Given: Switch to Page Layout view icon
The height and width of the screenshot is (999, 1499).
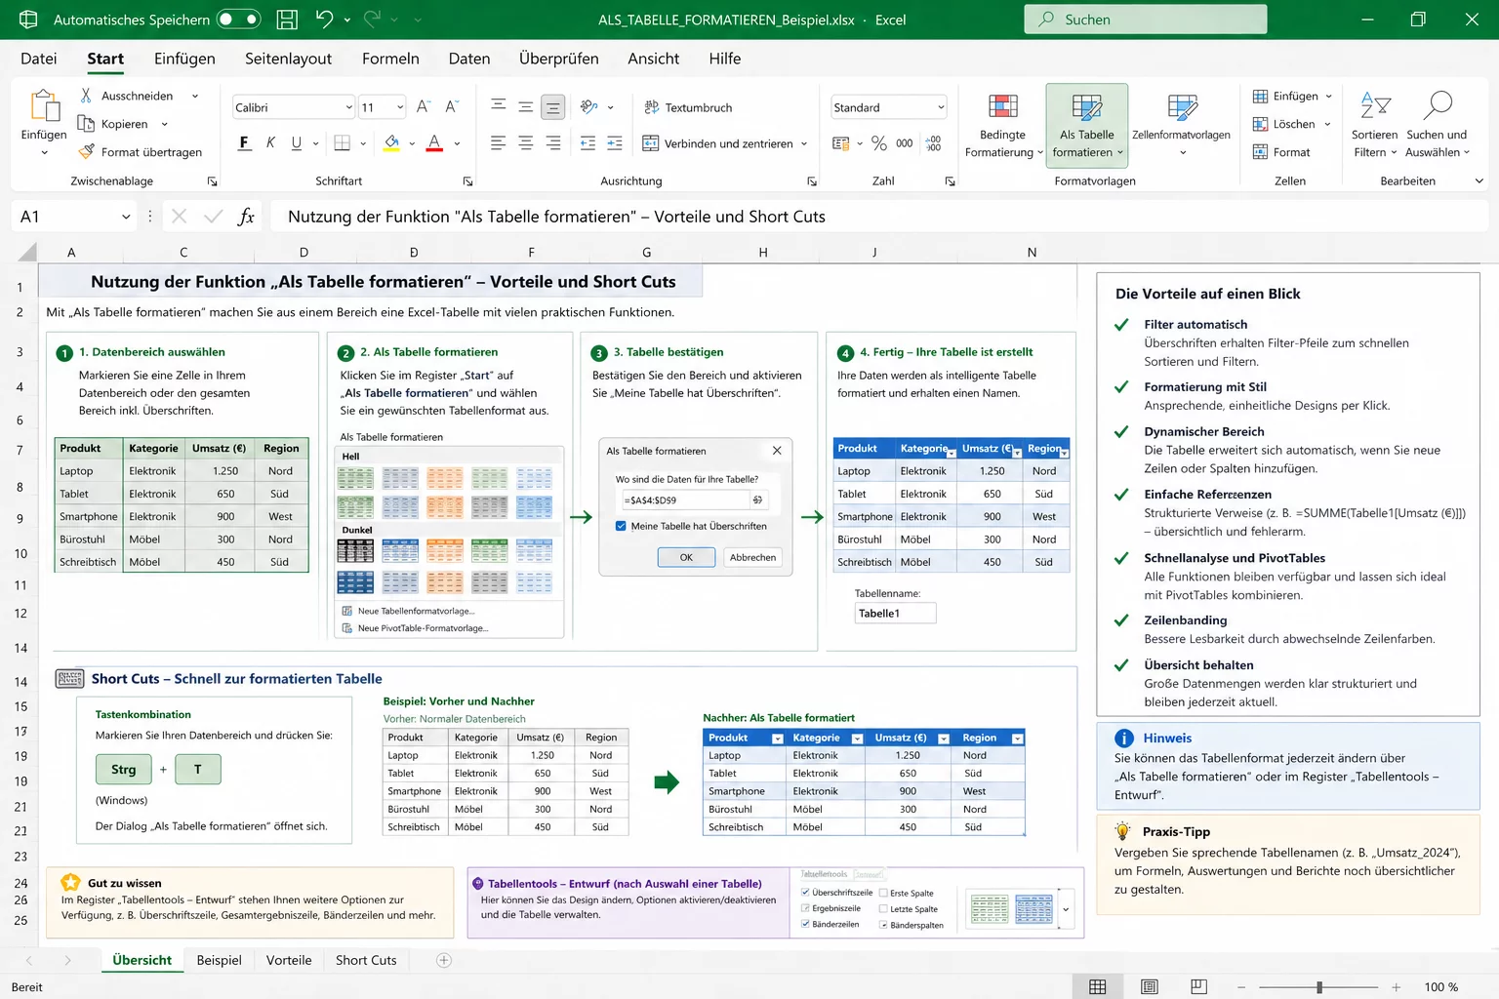Looking at the screenshot, I should [x=1149, y=987].
